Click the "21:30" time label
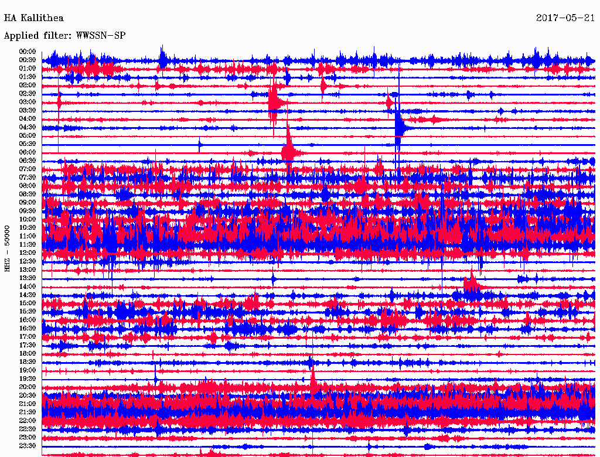600x457 pixels. [28, 412]
